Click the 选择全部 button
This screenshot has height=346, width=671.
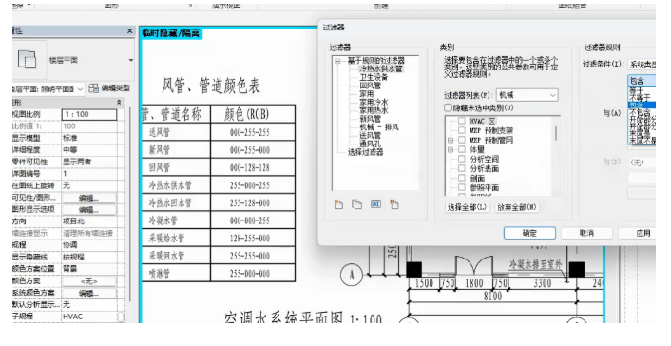coord(468,207)
